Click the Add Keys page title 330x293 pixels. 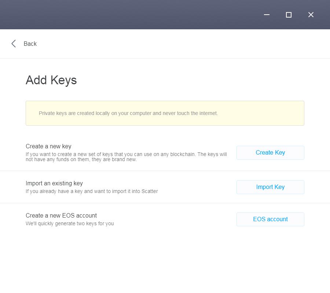(x=51, y=80)
